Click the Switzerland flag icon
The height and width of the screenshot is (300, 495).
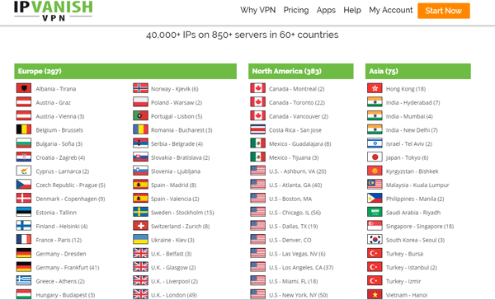[x=140, y=226]
